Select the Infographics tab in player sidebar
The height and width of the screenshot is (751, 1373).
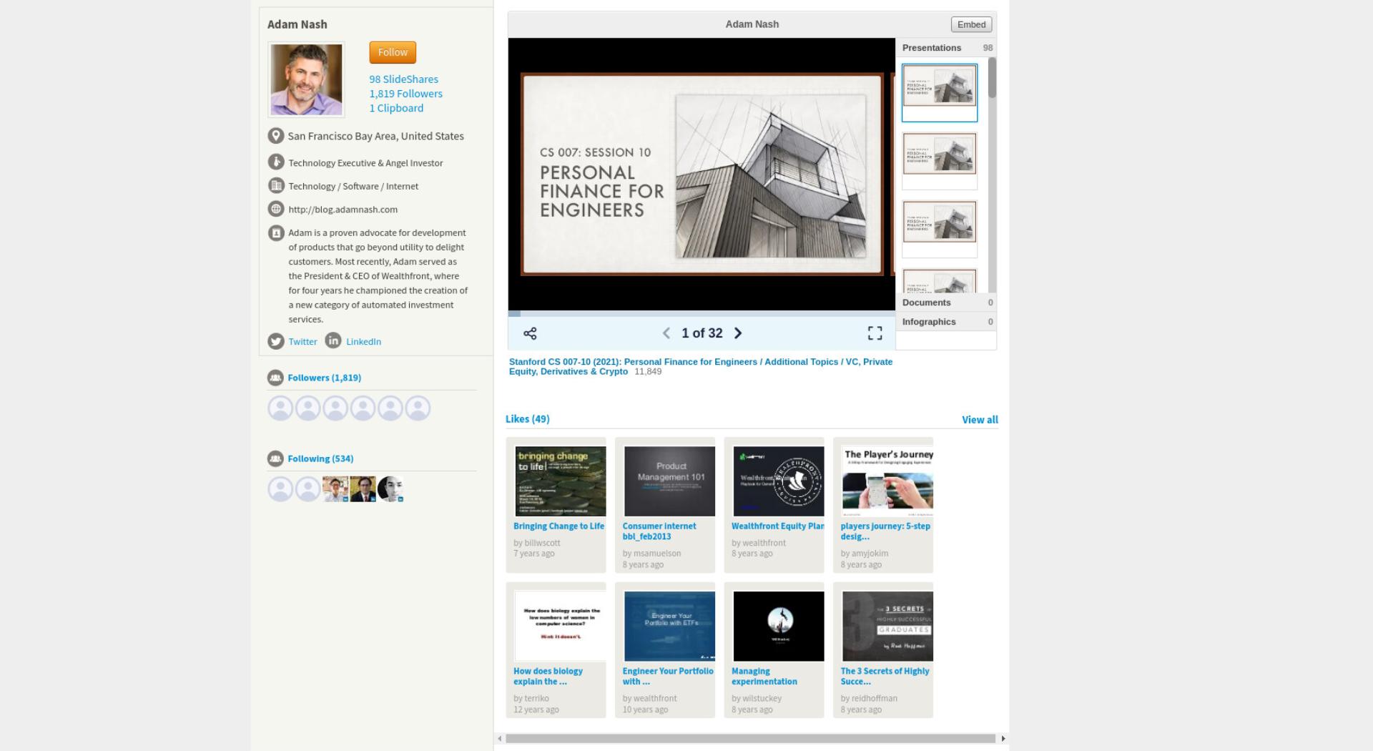coord(945,322)
